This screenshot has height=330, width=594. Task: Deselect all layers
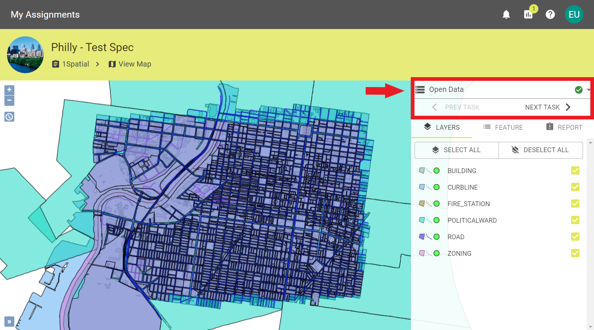tap(540, 150)
